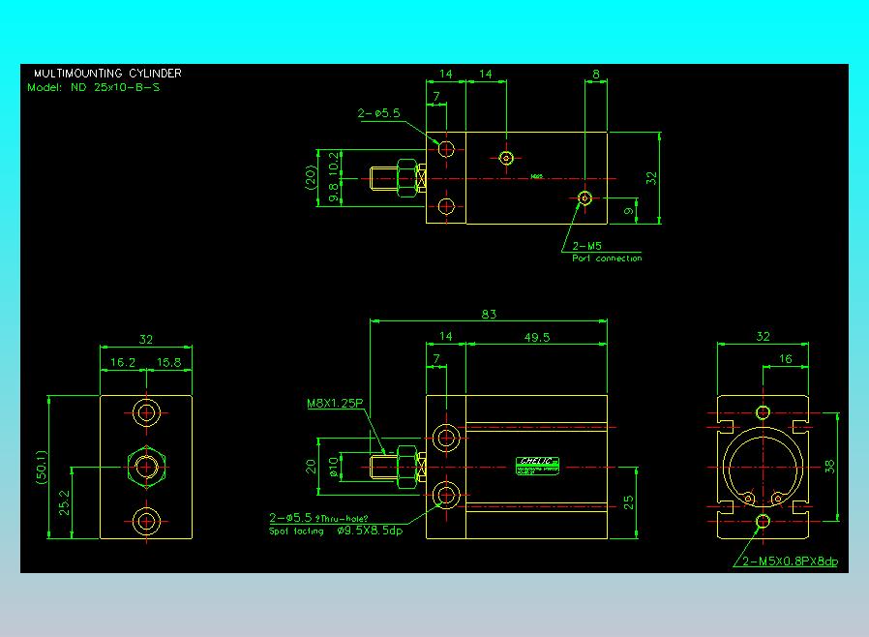Viewport: 869px width, 637px height.
Task: Select the 9 port offset dimension
Action: [628, 211]
